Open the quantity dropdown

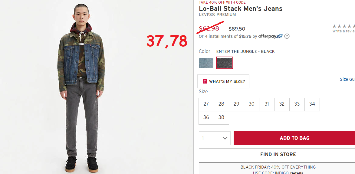click(x=215, y=138)
